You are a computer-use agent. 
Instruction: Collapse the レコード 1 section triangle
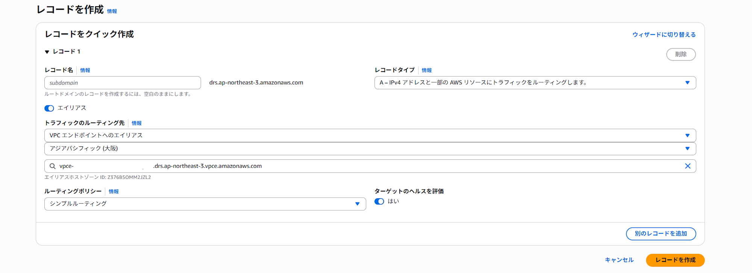pos(47,52)
